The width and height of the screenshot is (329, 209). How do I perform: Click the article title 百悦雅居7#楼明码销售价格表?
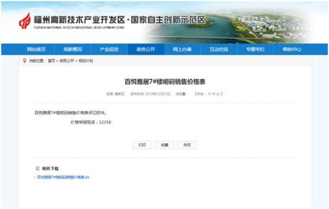[164, 82]
